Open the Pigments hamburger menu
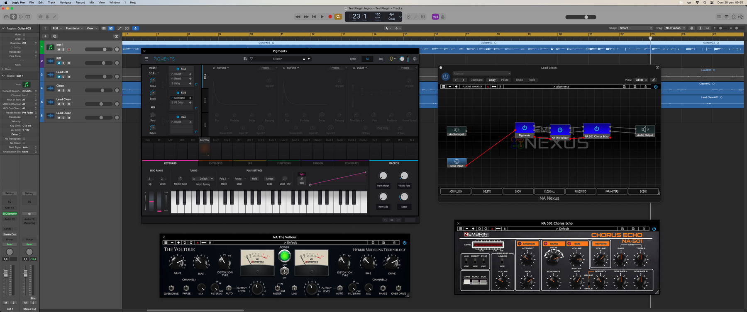747x312 pixels. click(146, 59)
